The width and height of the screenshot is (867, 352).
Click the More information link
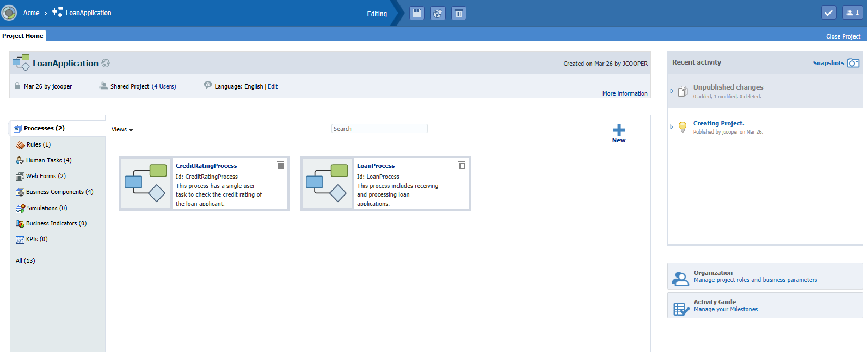click(x=625, y=93)
